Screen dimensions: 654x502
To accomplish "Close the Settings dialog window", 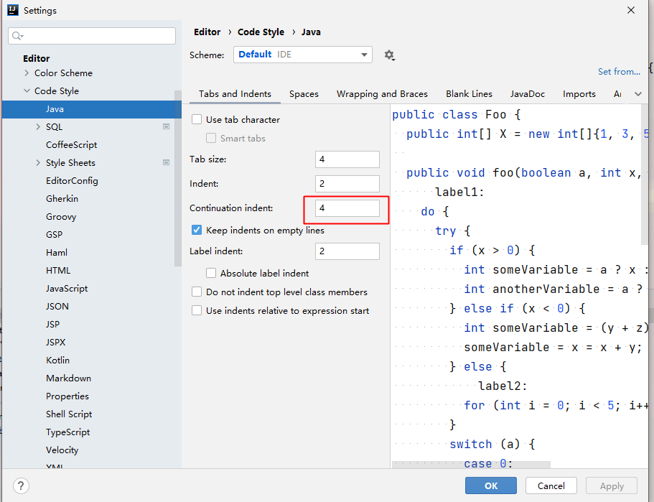I will tap(631, 10).
